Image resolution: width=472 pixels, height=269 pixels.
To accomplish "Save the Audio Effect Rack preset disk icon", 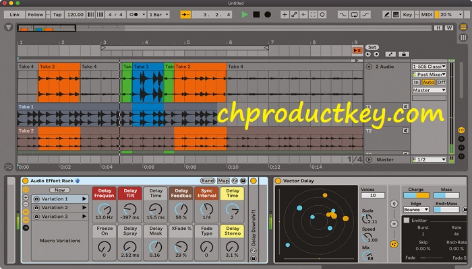I will pyautogui.click(x=243, y=181).
